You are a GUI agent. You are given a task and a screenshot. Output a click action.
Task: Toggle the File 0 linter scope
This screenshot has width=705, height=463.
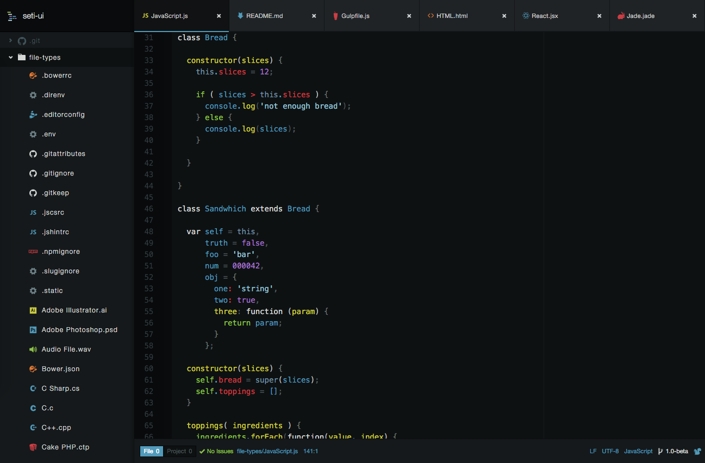[151, 451]
